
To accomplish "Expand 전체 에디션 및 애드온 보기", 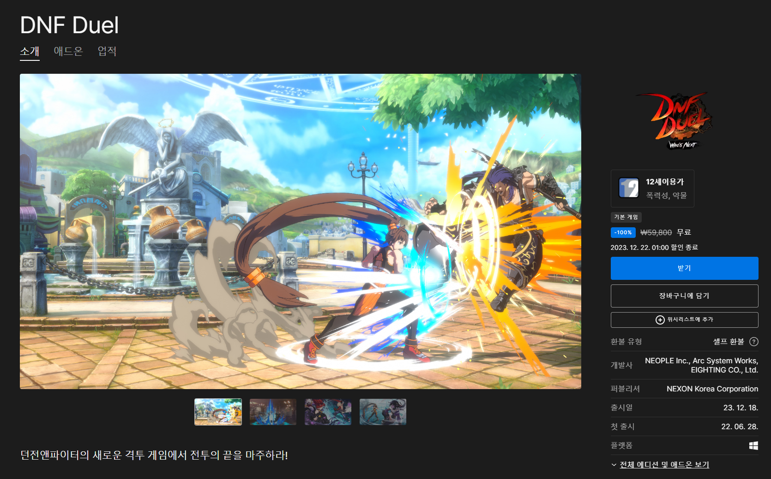I will click(664, 465).
